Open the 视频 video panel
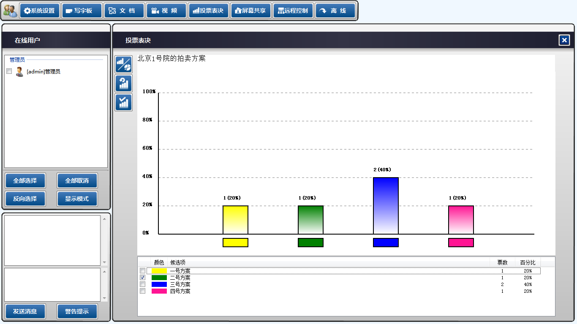This screenshot has width=577, height=324. click(x=166, y=11)
